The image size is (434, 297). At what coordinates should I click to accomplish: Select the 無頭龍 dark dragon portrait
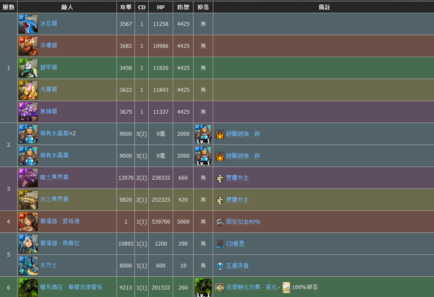point(28,112)
